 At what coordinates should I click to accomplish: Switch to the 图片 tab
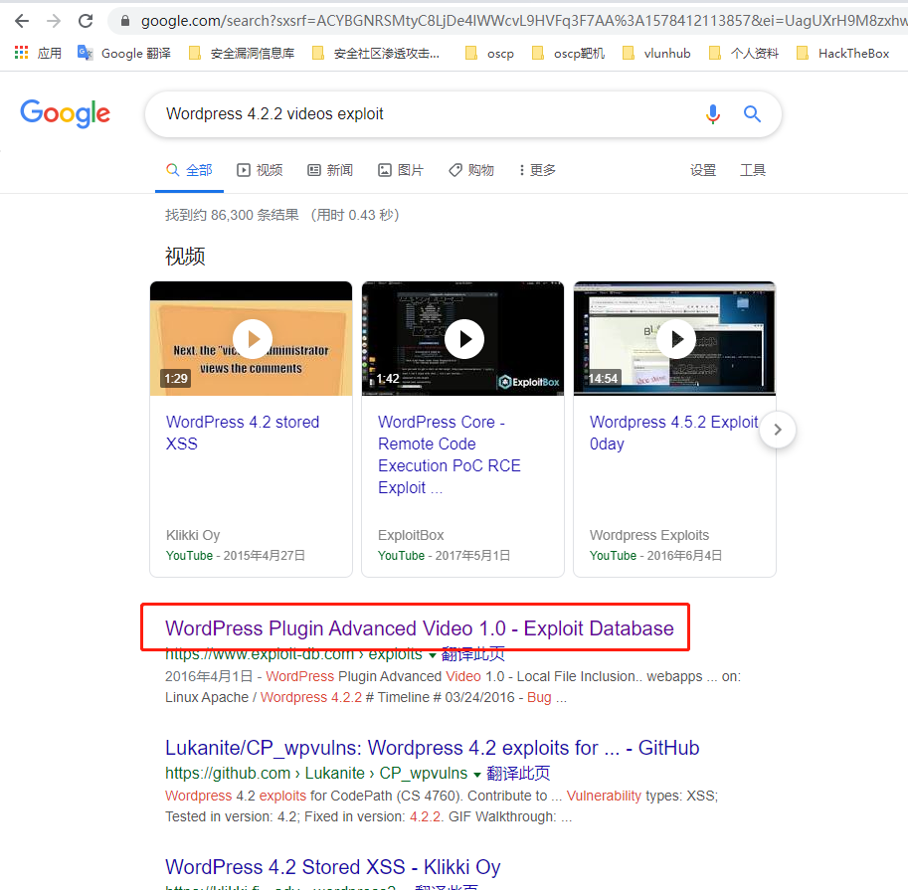tap(401, 170)
